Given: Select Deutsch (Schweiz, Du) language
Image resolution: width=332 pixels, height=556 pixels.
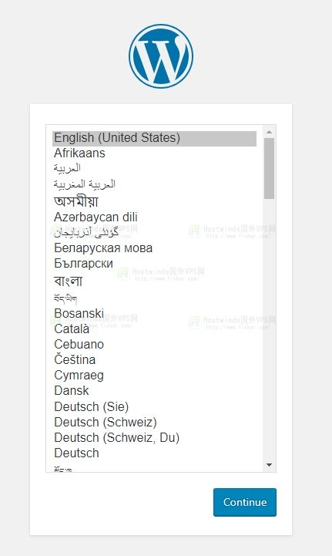Looking at the screenshot, I should 155,437.
